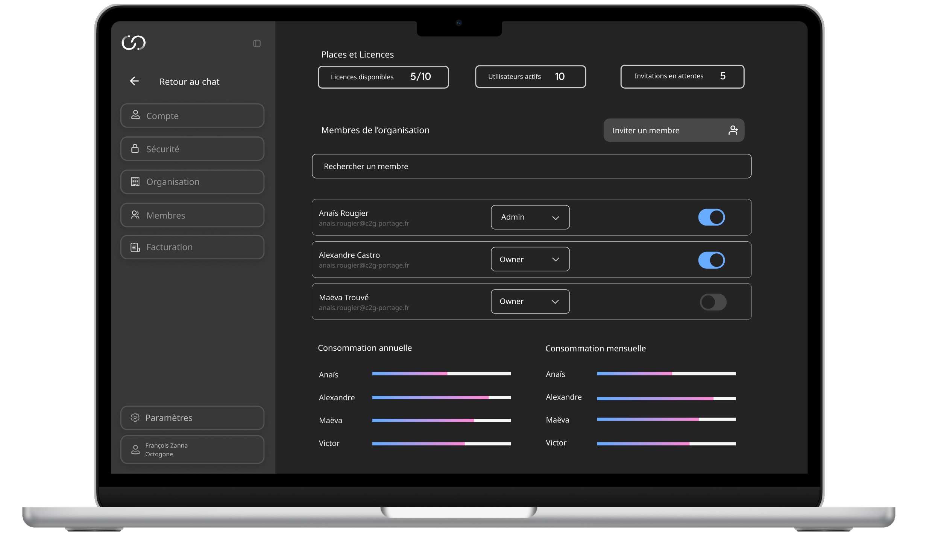Image resolution: width=926 pixels, height=536 pixels.
Task: Open Maëva Trouvé's Owner role dropdown
Action: 530,301
